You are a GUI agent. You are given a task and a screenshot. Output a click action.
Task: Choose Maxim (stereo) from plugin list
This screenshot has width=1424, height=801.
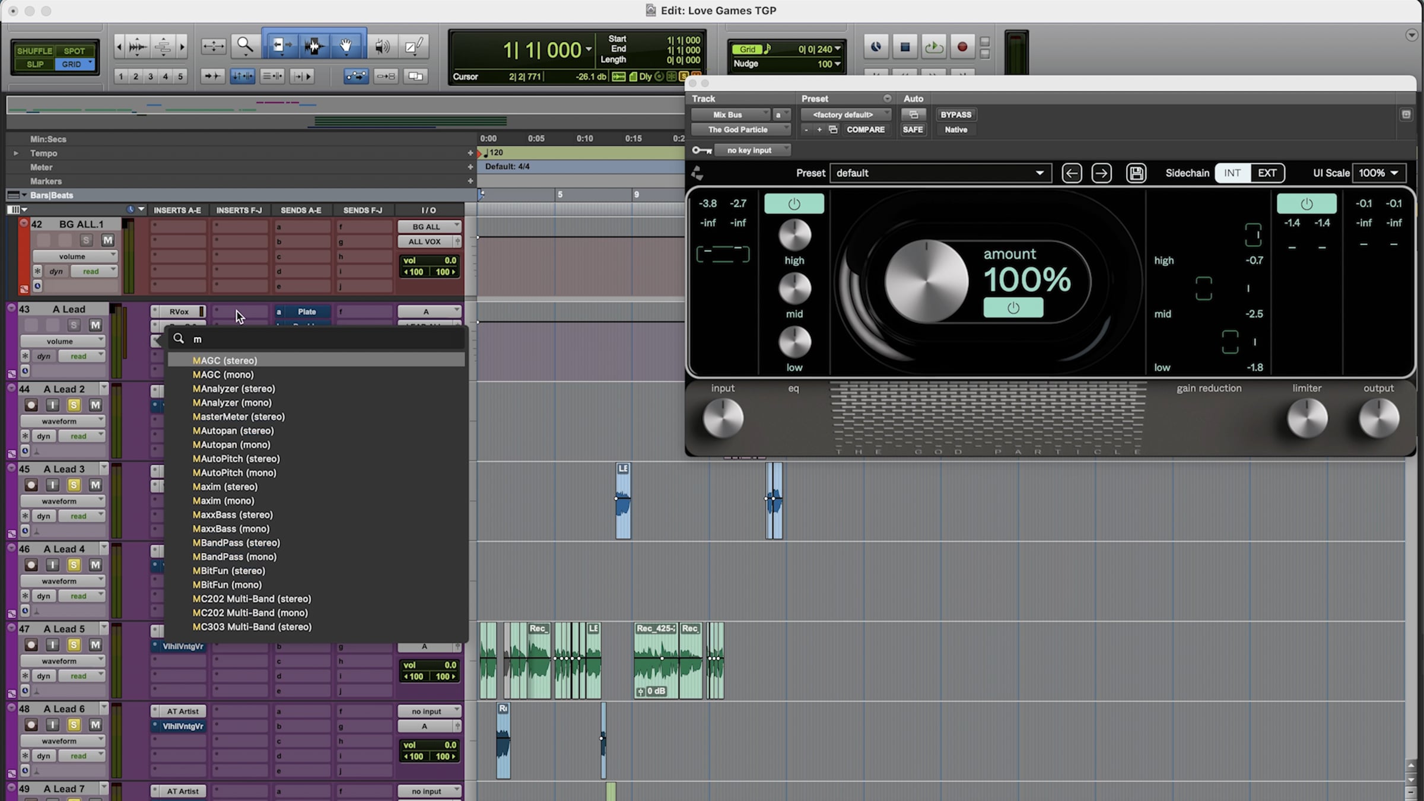click(225, 487)
